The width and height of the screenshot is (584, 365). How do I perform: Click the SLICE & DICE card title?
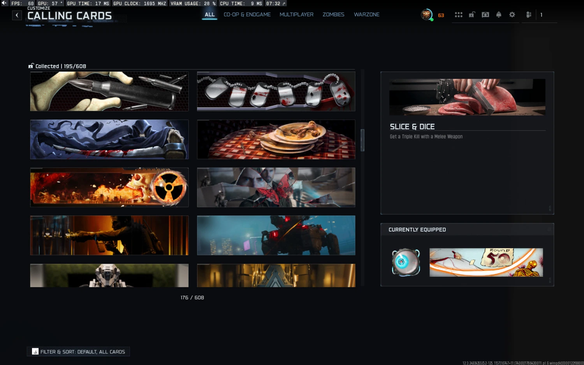(412, 126)
